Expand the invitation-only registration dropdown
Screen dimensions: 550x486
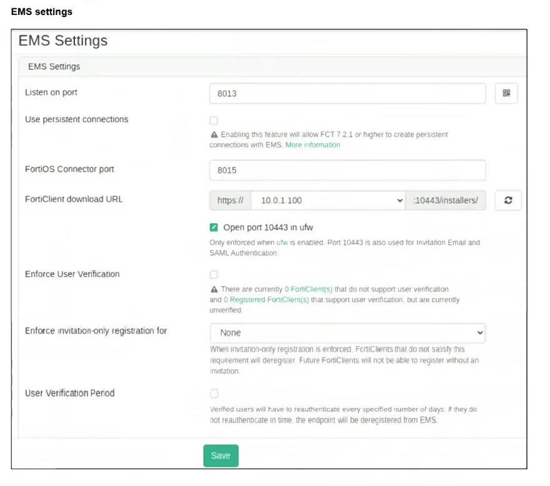point(347,333)
